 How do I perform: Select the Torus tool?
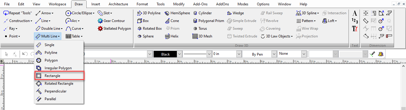point(200,29)
